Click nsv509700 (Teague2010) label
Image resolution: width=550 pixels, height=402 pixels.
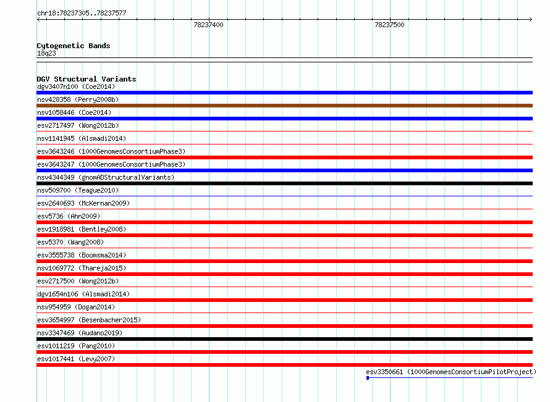coord(78,190)
